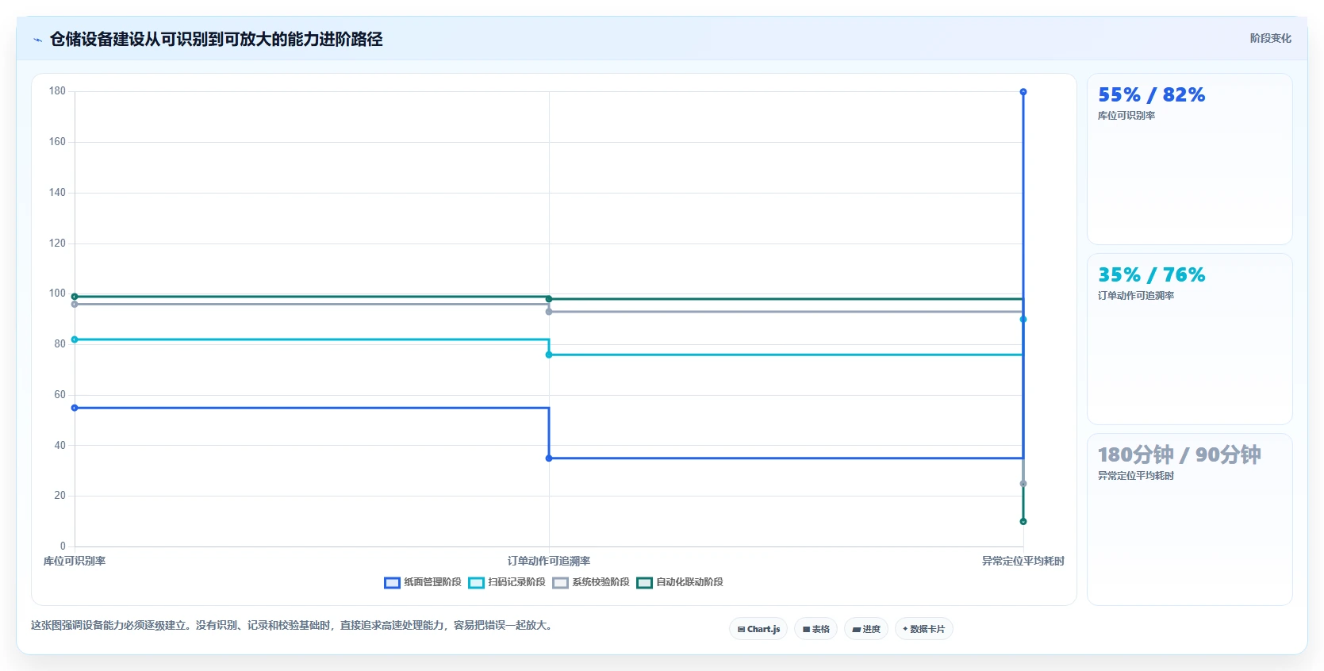
Task: Select the green data point at 订单动作可追溯率 (98)
Action: point(549,299)
